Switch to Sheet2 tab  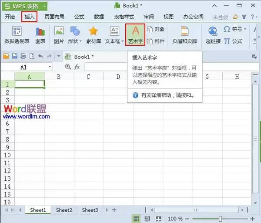(64, 210)
